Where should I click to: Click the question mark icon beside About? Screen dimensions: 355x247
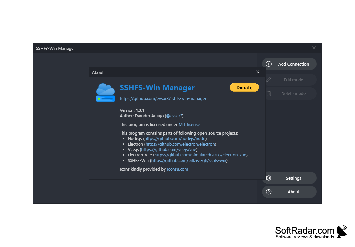coord(269,192)
